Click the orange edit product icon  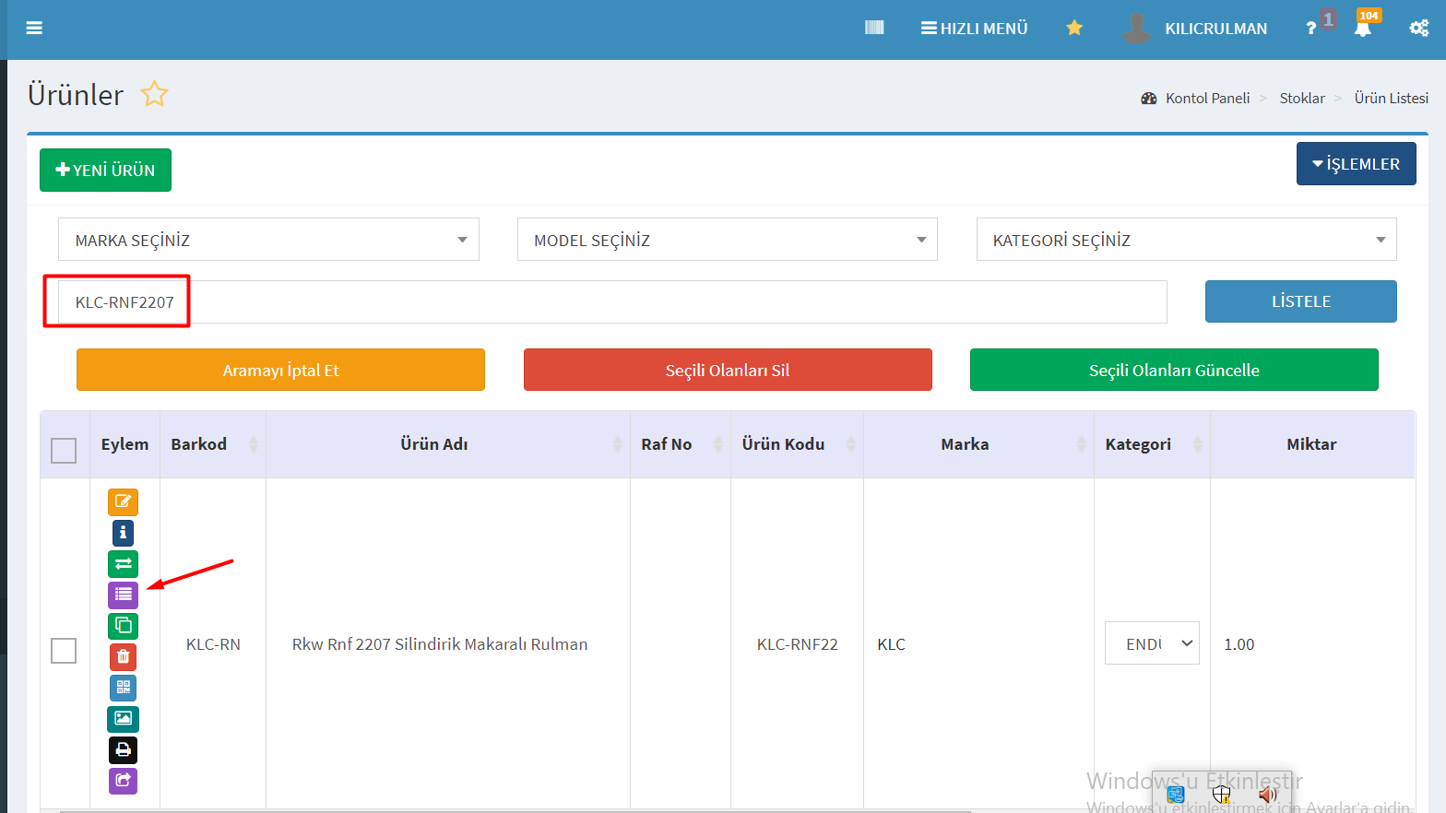pyautogui.click(x=123, y=502)
